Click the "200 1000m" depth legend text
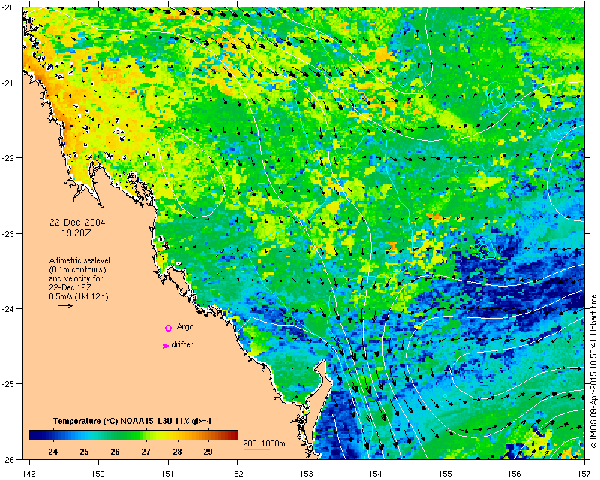This screenshot has width=600, height=480. coord(265,444)
